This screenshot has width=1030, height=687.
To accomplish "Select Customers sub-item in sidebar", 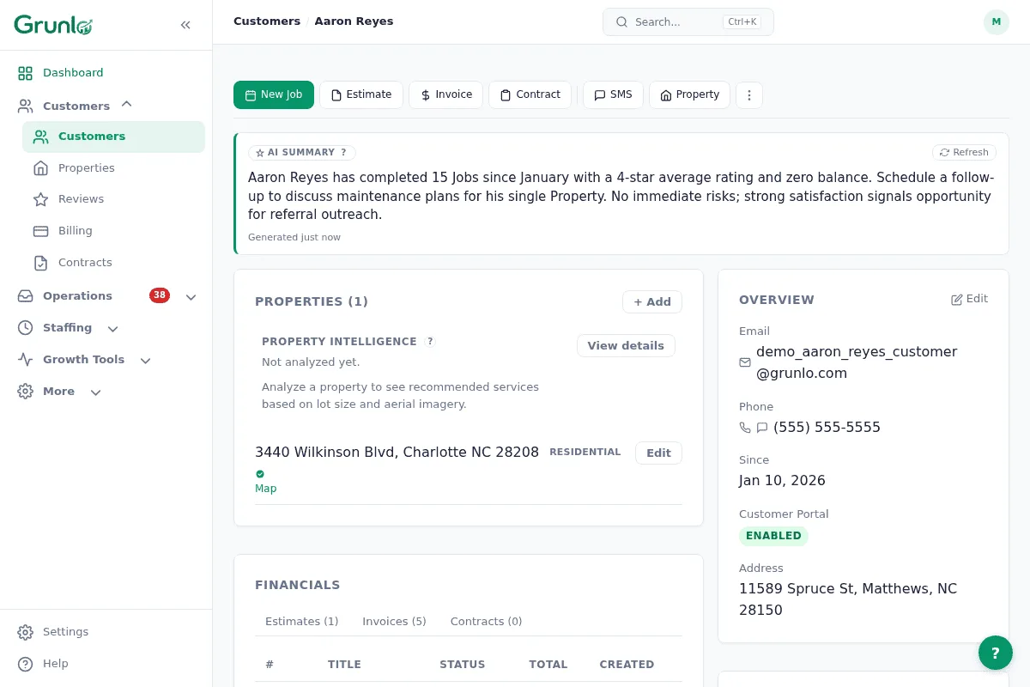I will click(x=113, y=137).
